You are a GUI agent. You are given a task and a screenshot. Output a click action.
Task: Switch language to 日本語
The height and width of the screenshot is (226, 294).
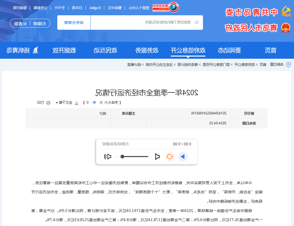[77, 8]
